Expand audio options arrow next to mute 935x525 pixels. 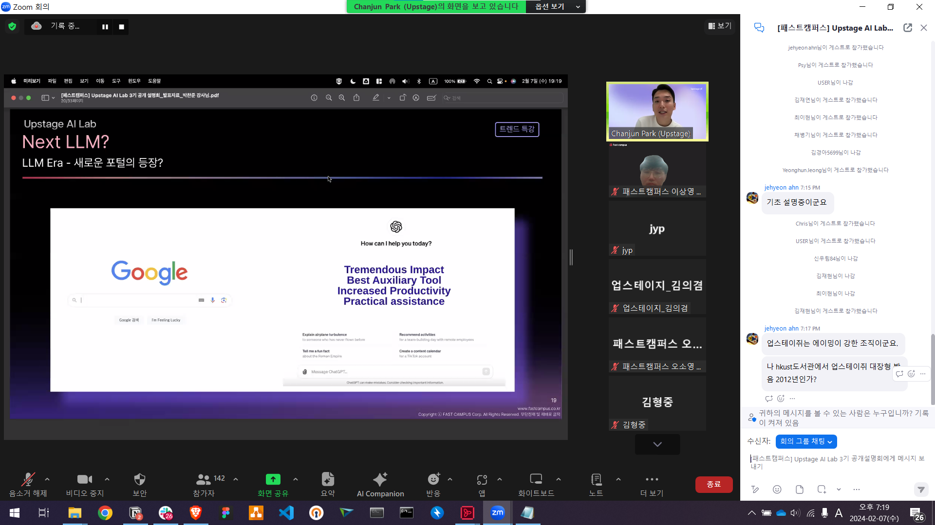47,479
